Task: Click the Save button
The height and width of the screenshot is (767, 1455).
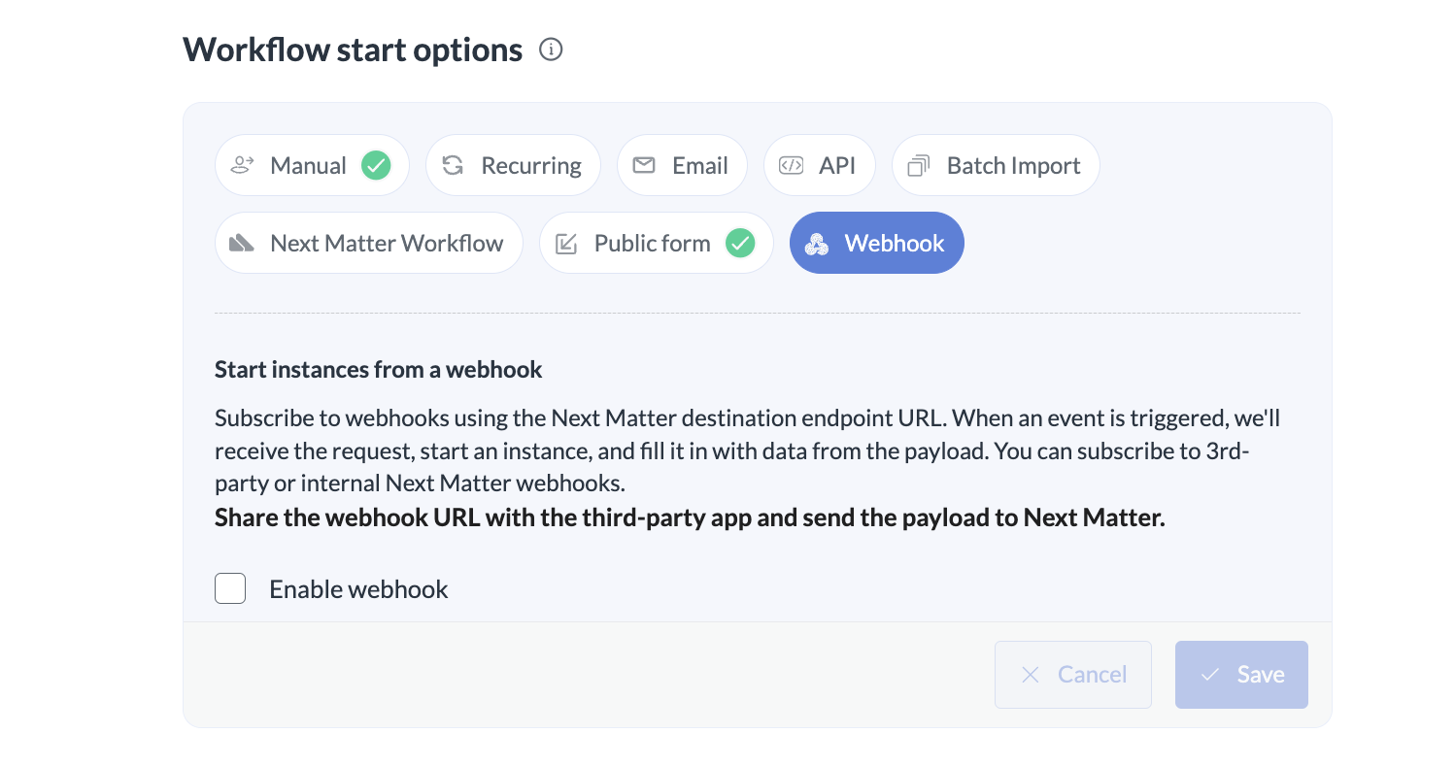Action: [x=1241, y=674]
